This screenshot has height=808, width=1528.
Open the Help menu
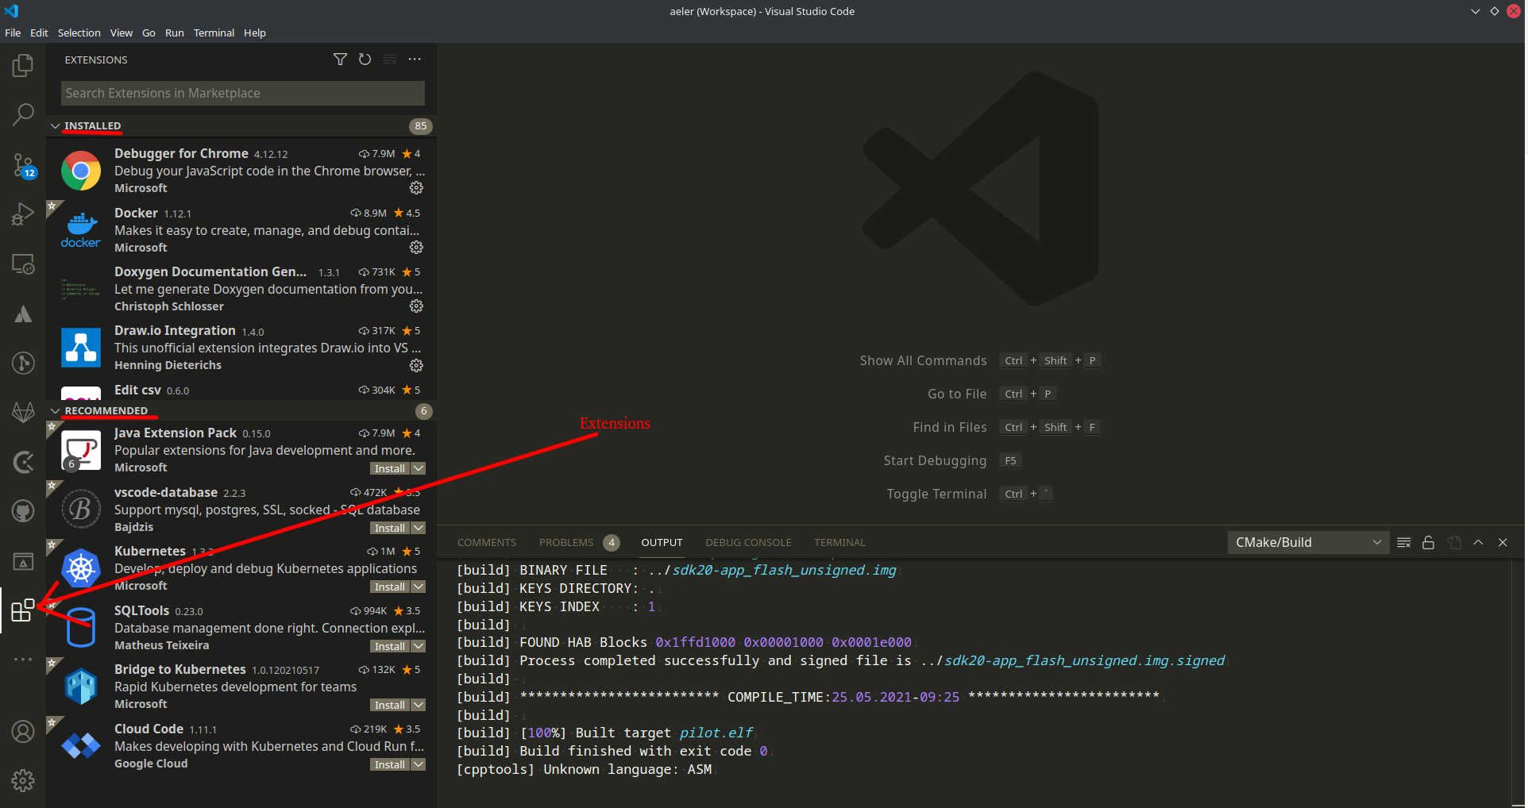tap(254, 33)
